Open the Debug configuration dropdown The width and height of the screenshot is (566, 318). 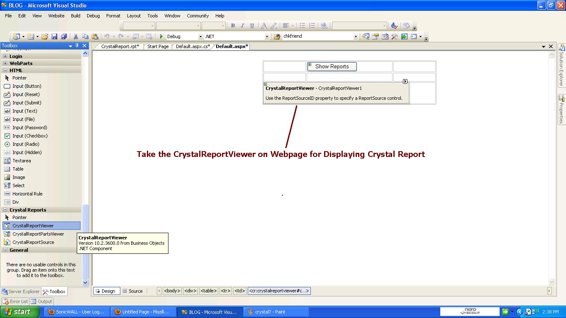200,36
